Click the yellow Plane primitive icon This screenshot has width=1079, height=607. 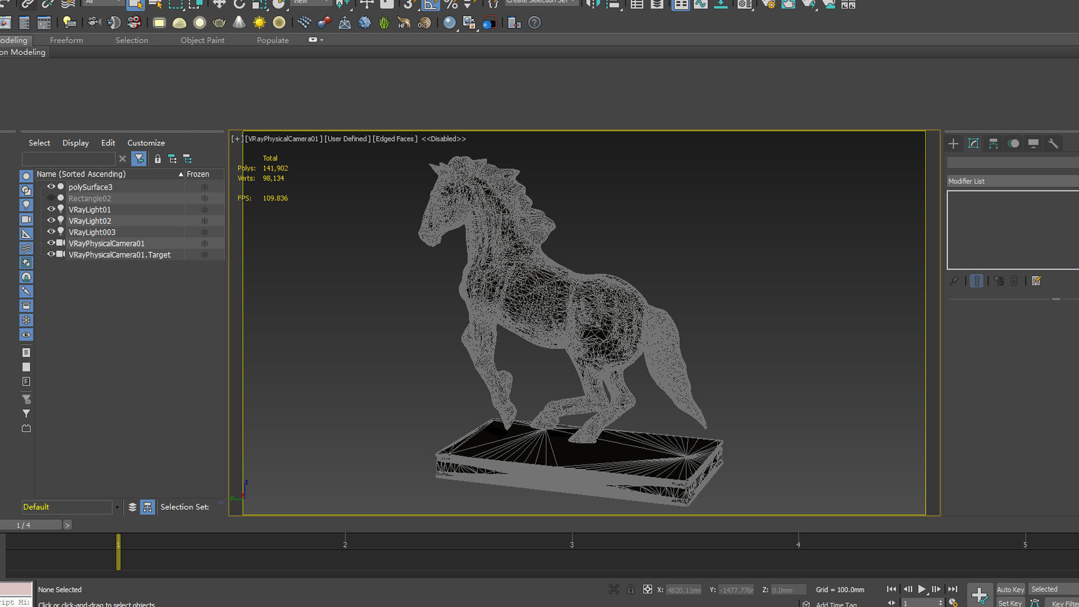click(x=159, y=23)
